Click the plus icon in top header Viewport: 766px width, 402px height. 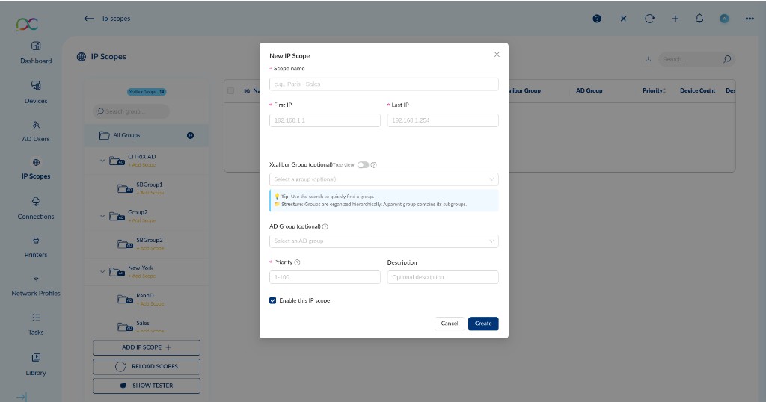pos(675,19)
